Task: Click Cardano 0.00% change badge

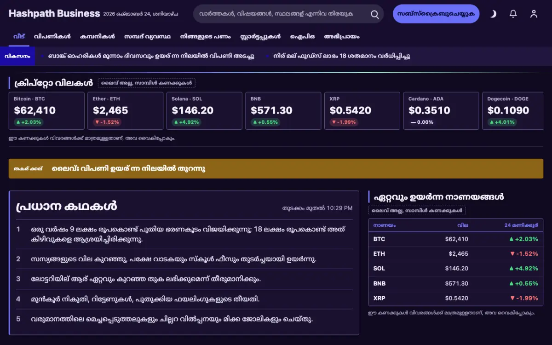Action: click(422, 122)
